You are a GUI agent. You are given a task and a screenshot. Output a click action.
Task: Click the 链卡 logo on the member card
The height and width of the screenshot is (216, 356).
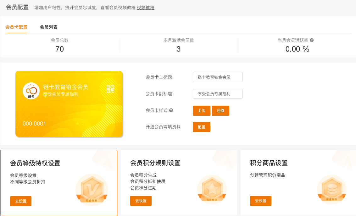coord(31,91)
